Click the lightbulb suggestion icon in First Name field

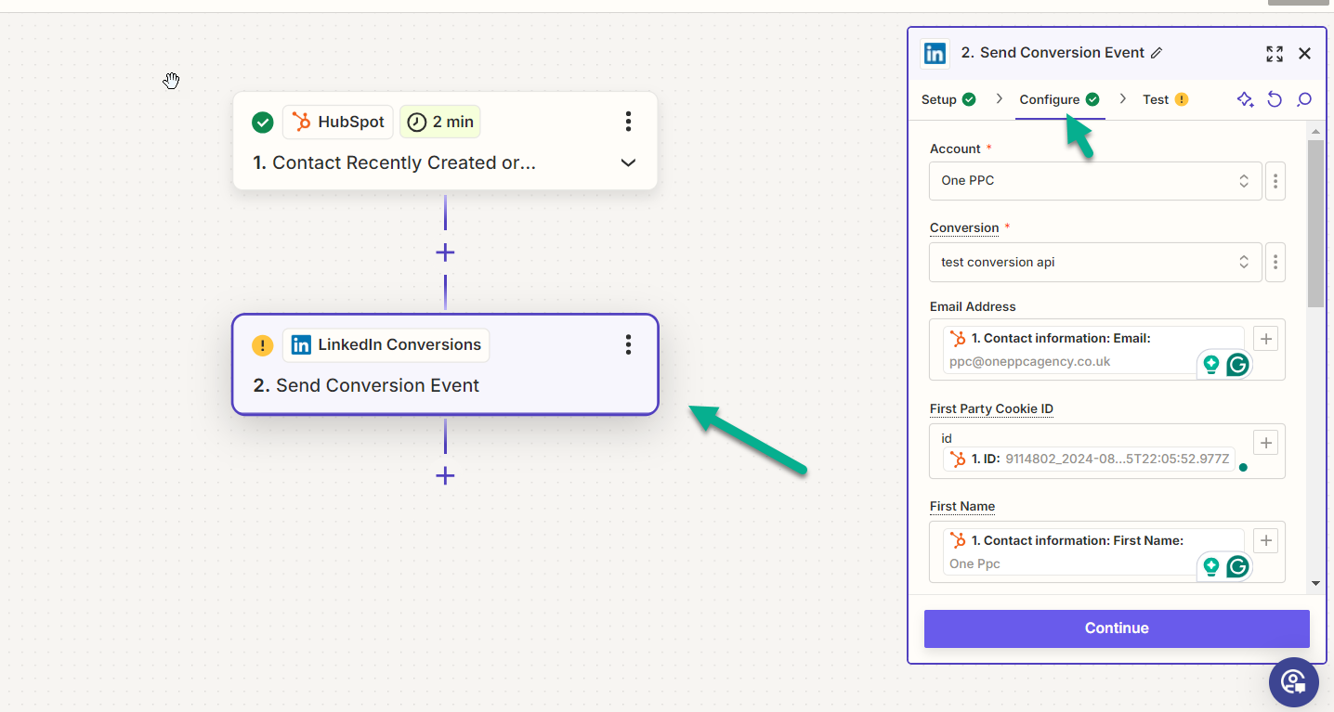[x=1211, y=566]
